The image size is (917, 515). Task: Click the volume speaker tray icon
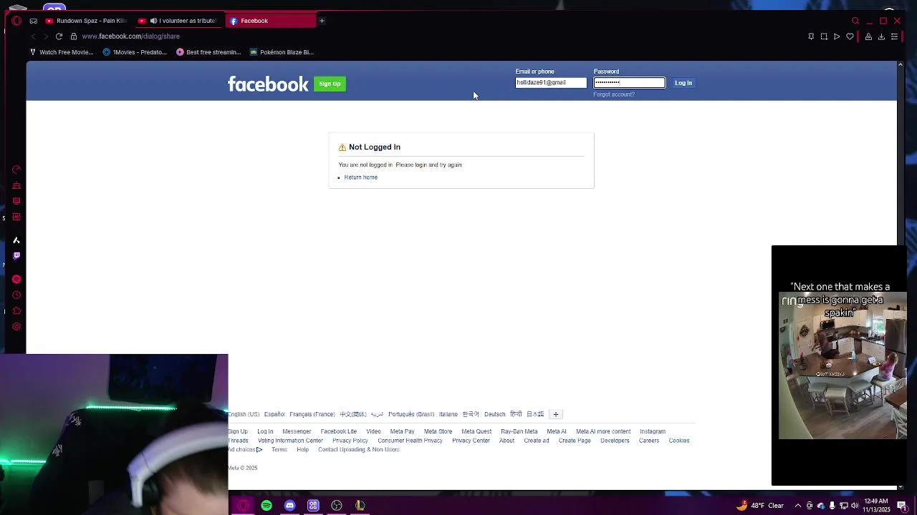[x=855, y=506]
